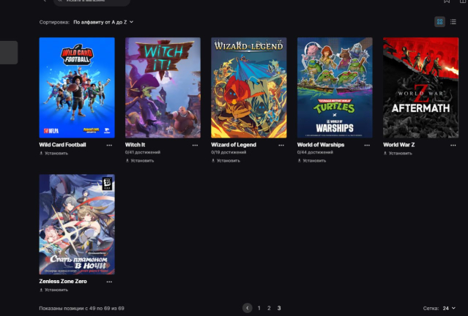
Task: Open three-dot menu for World War Z
Action: (x=453, y=146)
